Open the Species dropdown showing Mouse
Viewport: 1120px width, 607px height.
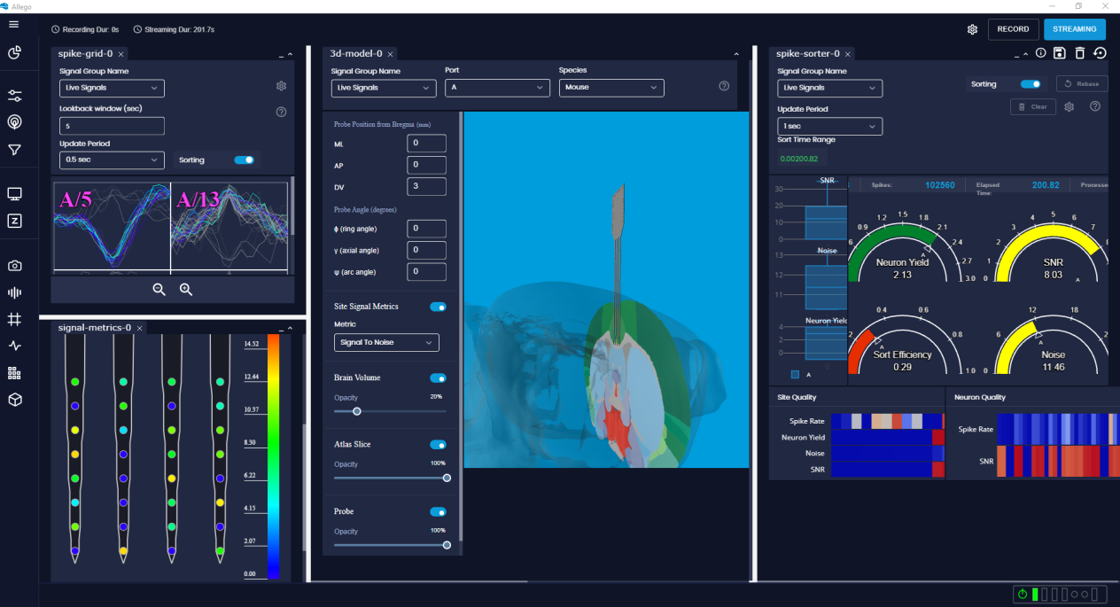coord(611,88)
